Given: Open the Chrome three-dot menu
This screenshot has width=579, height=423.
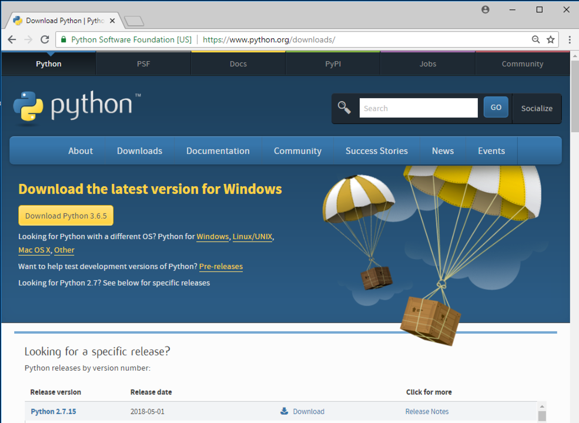Looking at the screenshot, I should pyautogui.click(x=570, y=39).
